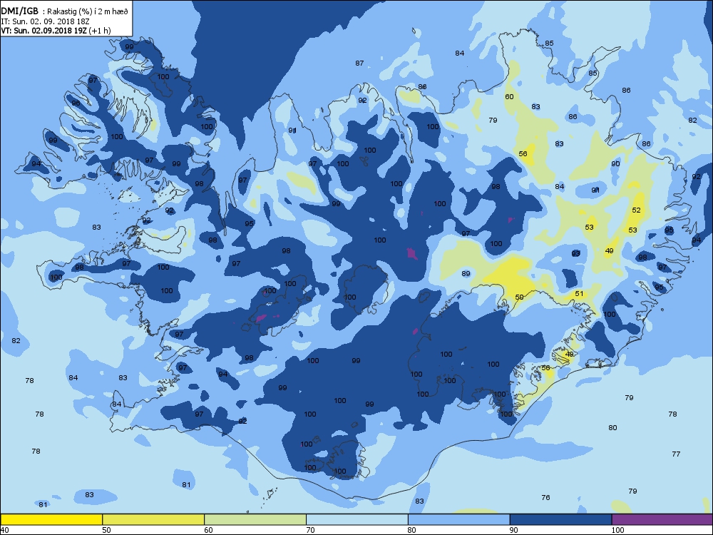Click the 'VT: Sun. 02.09.2018 19Z (+1 h)' line
This screenshot has width=713, height=535.
(x=56, y=31)
